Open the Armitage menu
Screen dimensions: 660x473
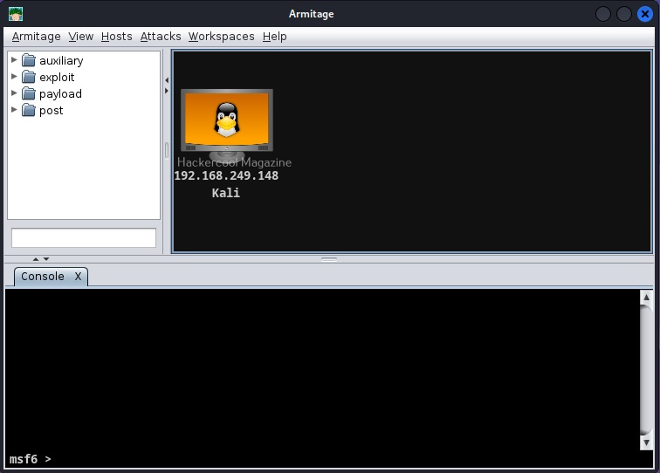[x=36, y=37]
